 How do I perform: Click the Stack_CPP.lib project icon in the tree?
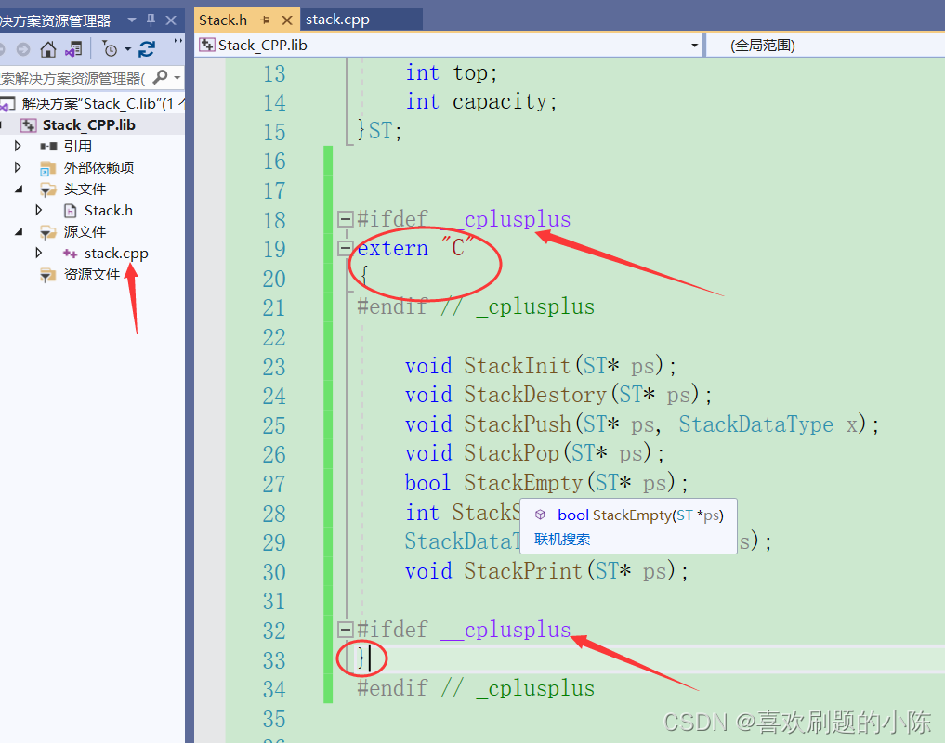click(28, 125)
